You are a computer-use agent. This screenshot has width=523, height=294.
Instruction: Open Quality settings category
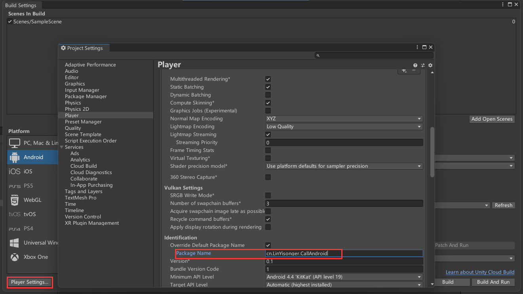73,128
